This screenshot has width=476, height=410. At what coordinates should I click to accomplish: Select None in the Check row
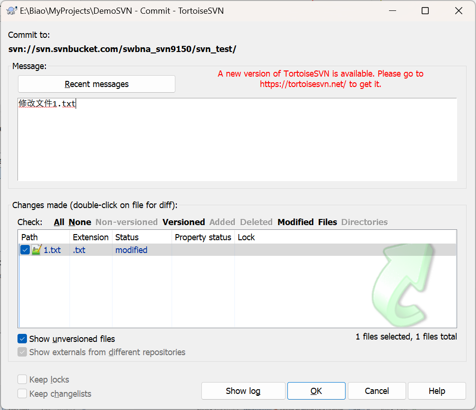pos(80,222)
